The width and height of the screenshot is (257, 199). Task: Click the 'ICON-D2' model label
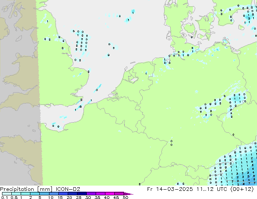coord(68,189)
